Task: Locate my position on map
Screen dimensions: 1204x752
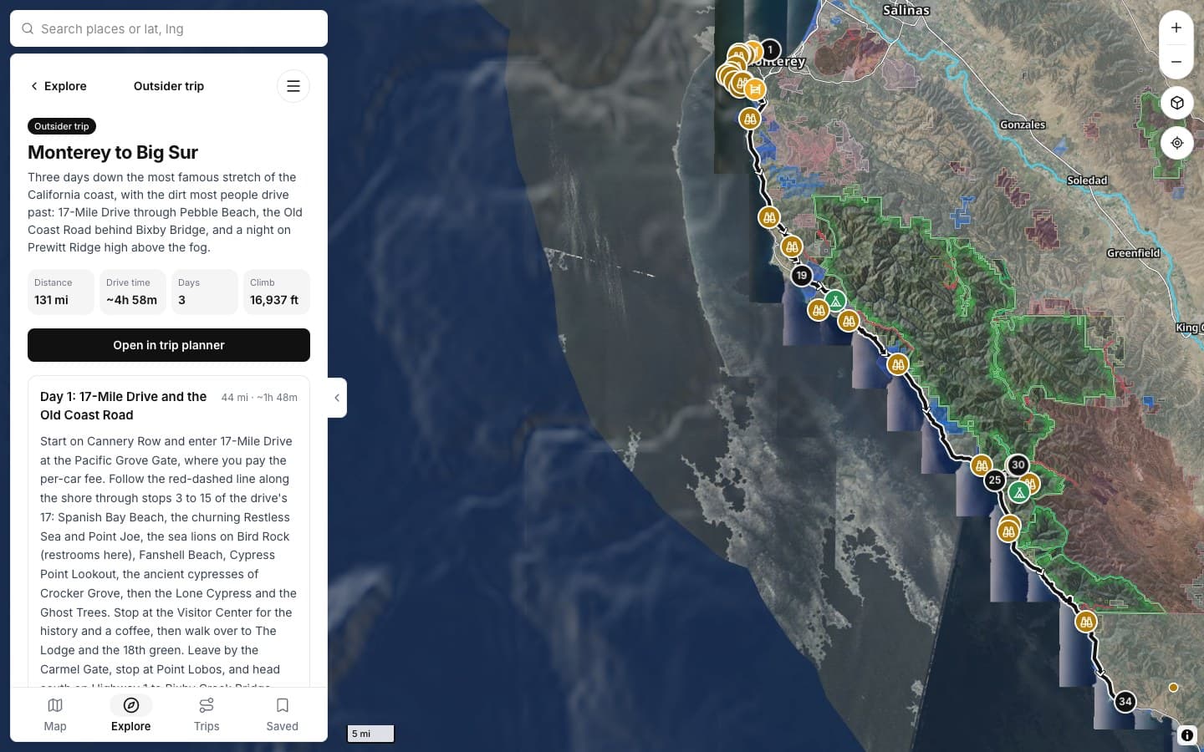Action: point(1177,143)
